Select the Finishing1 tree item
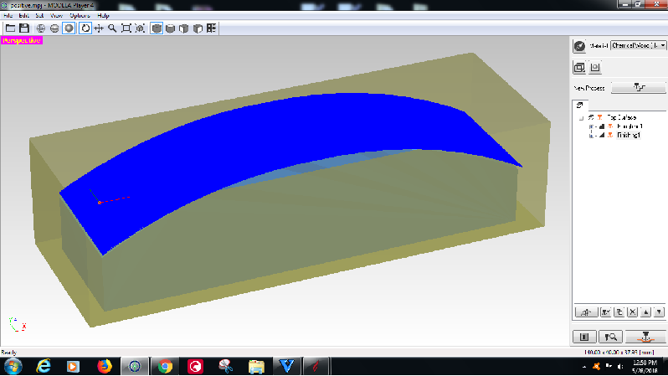668x376 pixels. tap(629, 135)
